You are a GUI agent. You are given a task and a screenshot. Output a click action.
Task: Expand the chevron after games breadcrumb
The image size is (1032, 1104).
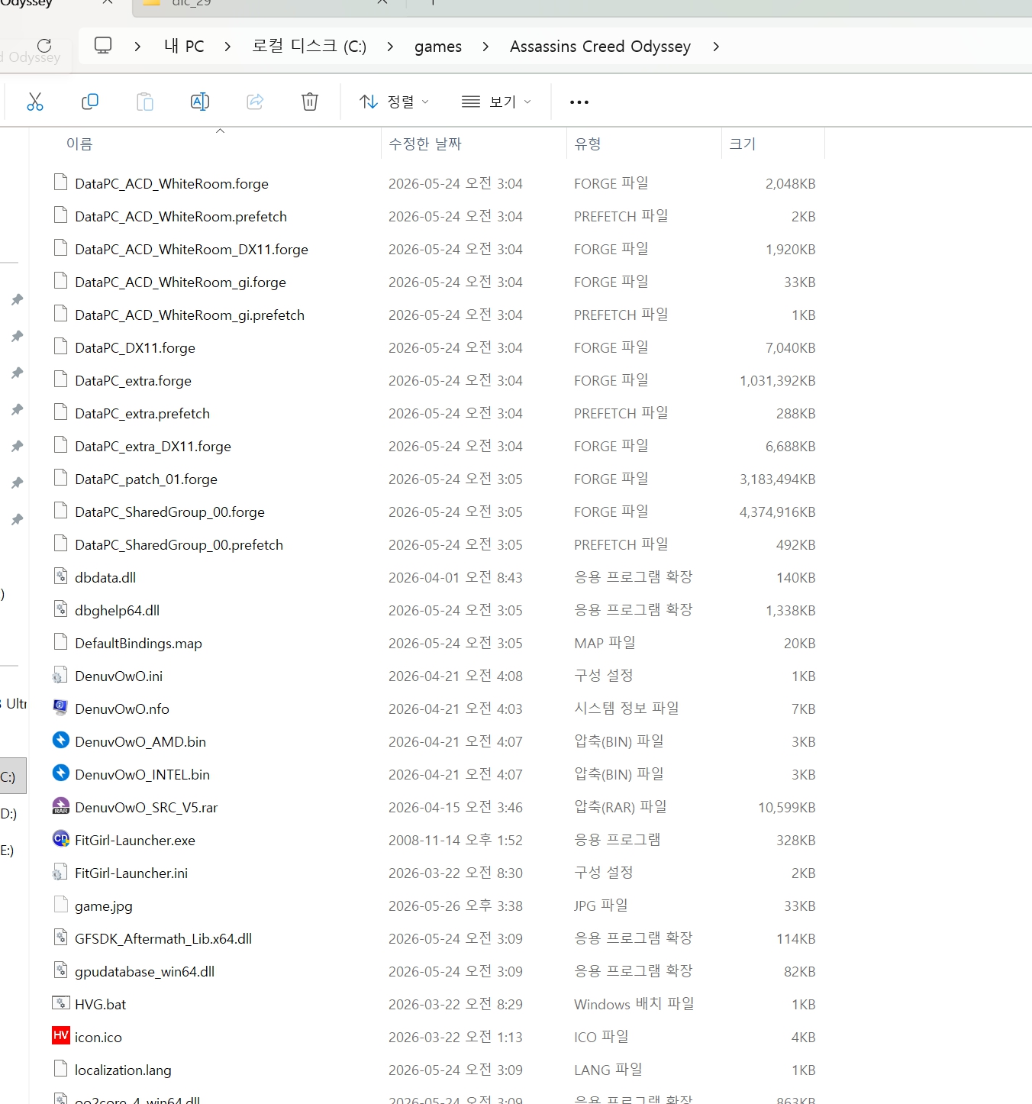[485, 47]
